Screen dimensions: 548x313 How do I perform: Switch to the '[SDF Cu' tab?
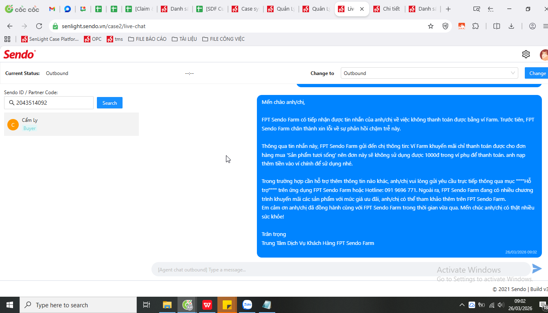click(x=210, y=9)
